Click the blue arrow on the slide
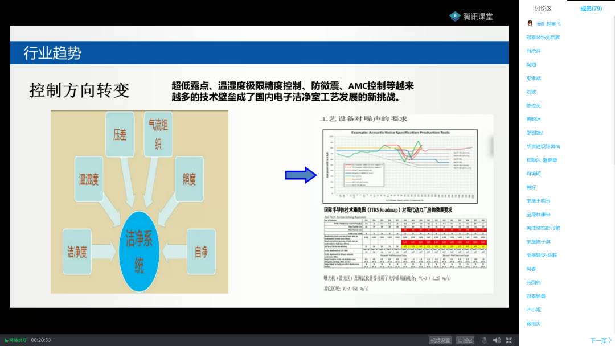 [x=301, y=175]
